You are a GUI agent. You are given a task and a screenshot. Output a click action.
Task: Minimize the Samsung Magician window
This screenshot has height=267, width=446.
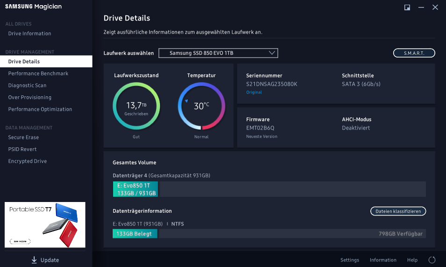[x=421, y=7]
